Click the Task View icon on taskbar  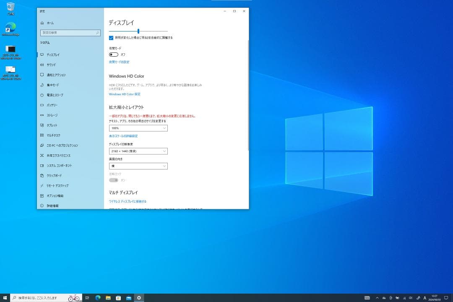point(87,298)
